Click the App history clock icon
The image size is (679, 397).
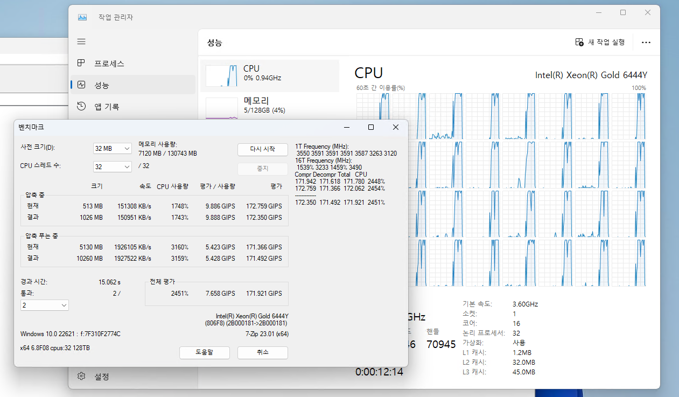(81, 106)
